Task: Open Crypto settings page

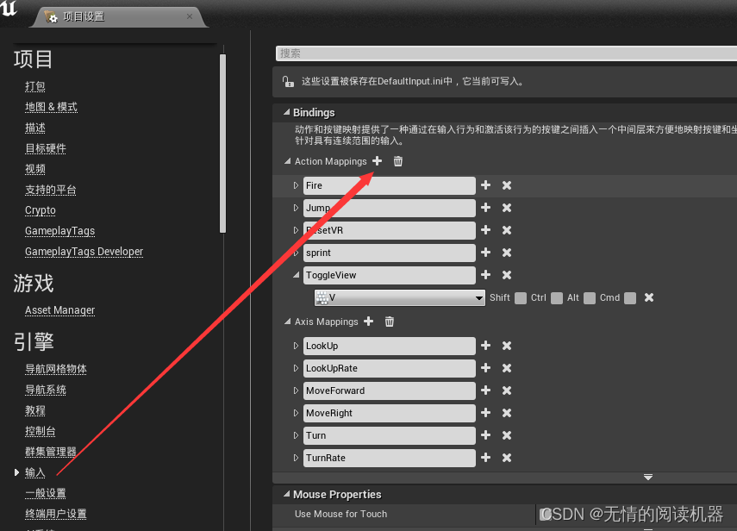Action: pos(41,210)
